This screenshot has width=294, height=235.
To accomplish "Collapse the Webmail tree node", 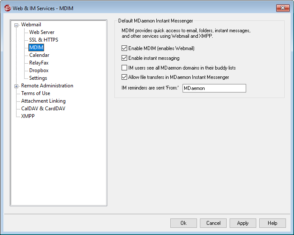I will pos(17,25).
